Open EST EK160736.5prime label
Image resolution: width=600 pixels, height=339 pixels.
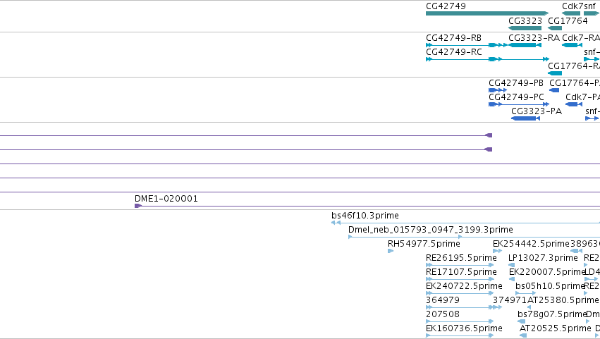(464, 329)
